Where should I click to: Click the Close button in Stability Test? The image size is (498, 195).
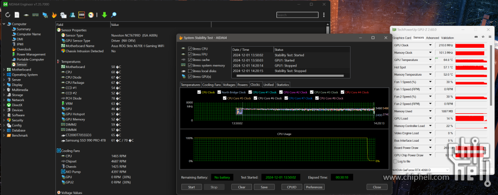(x=377, y=187)
